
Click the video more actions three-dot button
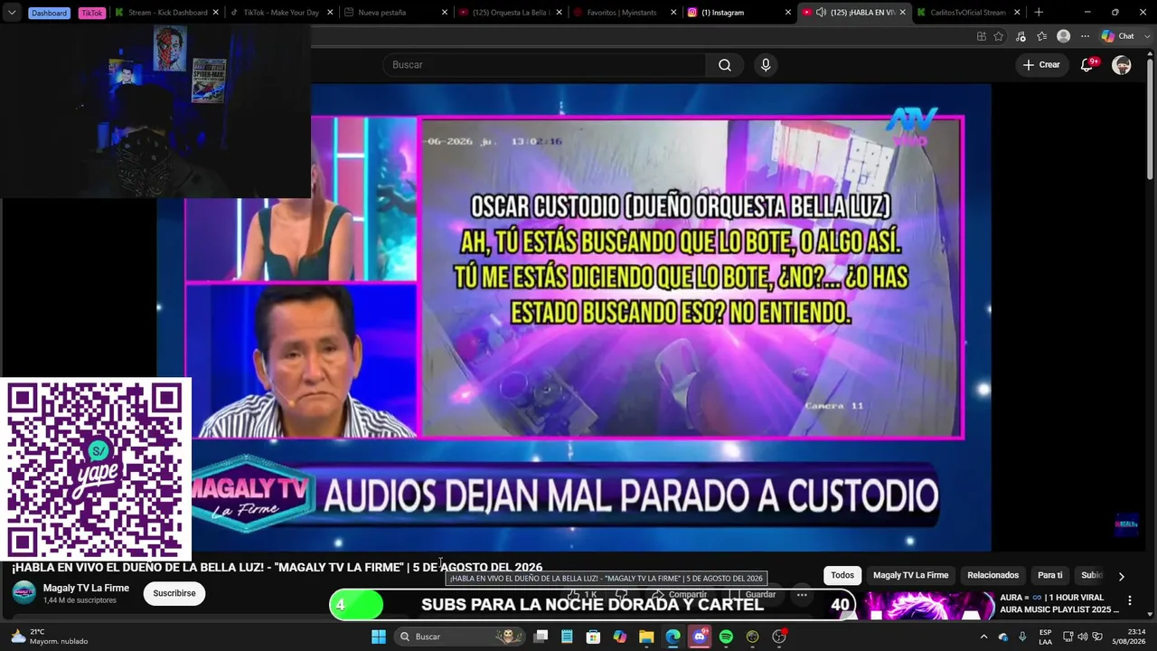[x=802, y=595]
